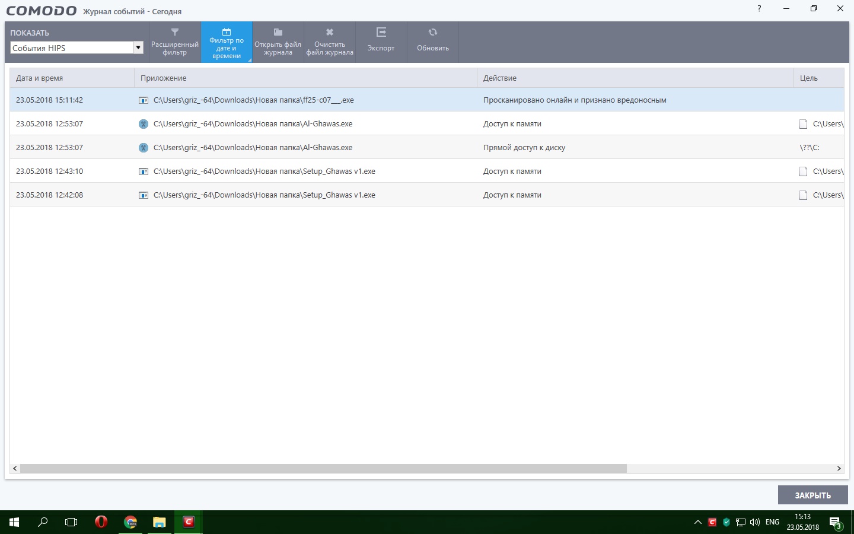854x534 pixels.
Task: Click the date and time filter button
Action: [x=227, y=42]
